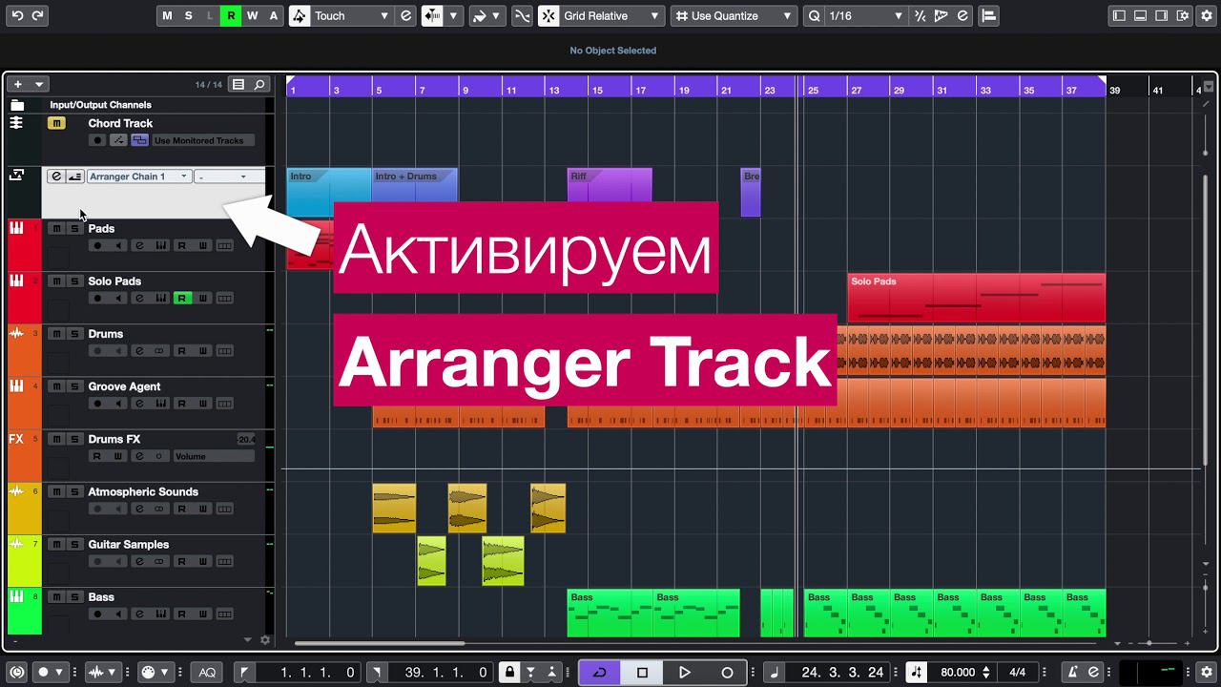Open the color tool dropdown arrow
The height and width of the screenshot is (687, 1221).
tap(498, 16)
